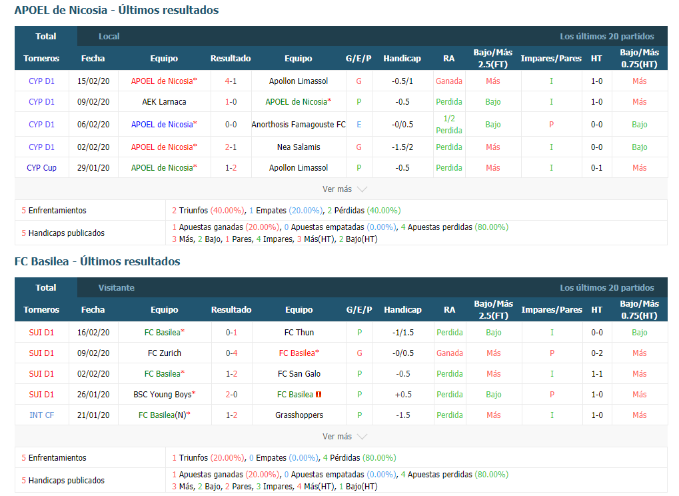Click handicap value +0.5
679x496 pixels.
(402, 395)
